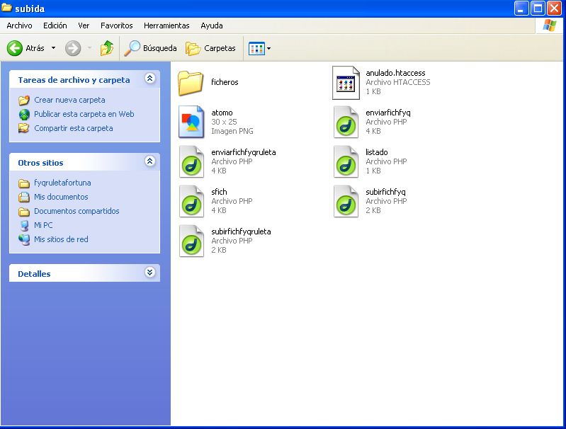The width and height of the screenshot is (566, 429).
Task: Toggle the Carpetas folder tree view
Action: 210,48
